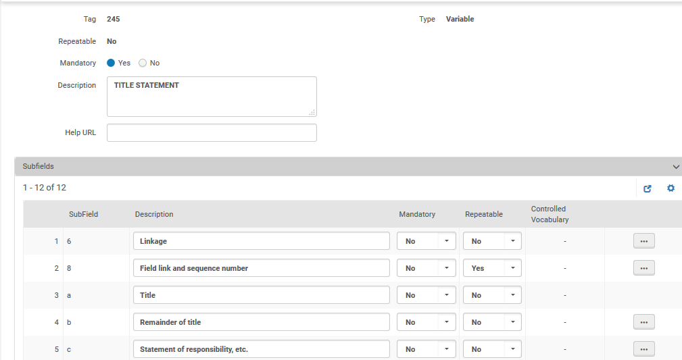Open Repeatable dropdown for Statement of responsibility
682x360 pixels.
pyautogui.click(x=492, y=349)
